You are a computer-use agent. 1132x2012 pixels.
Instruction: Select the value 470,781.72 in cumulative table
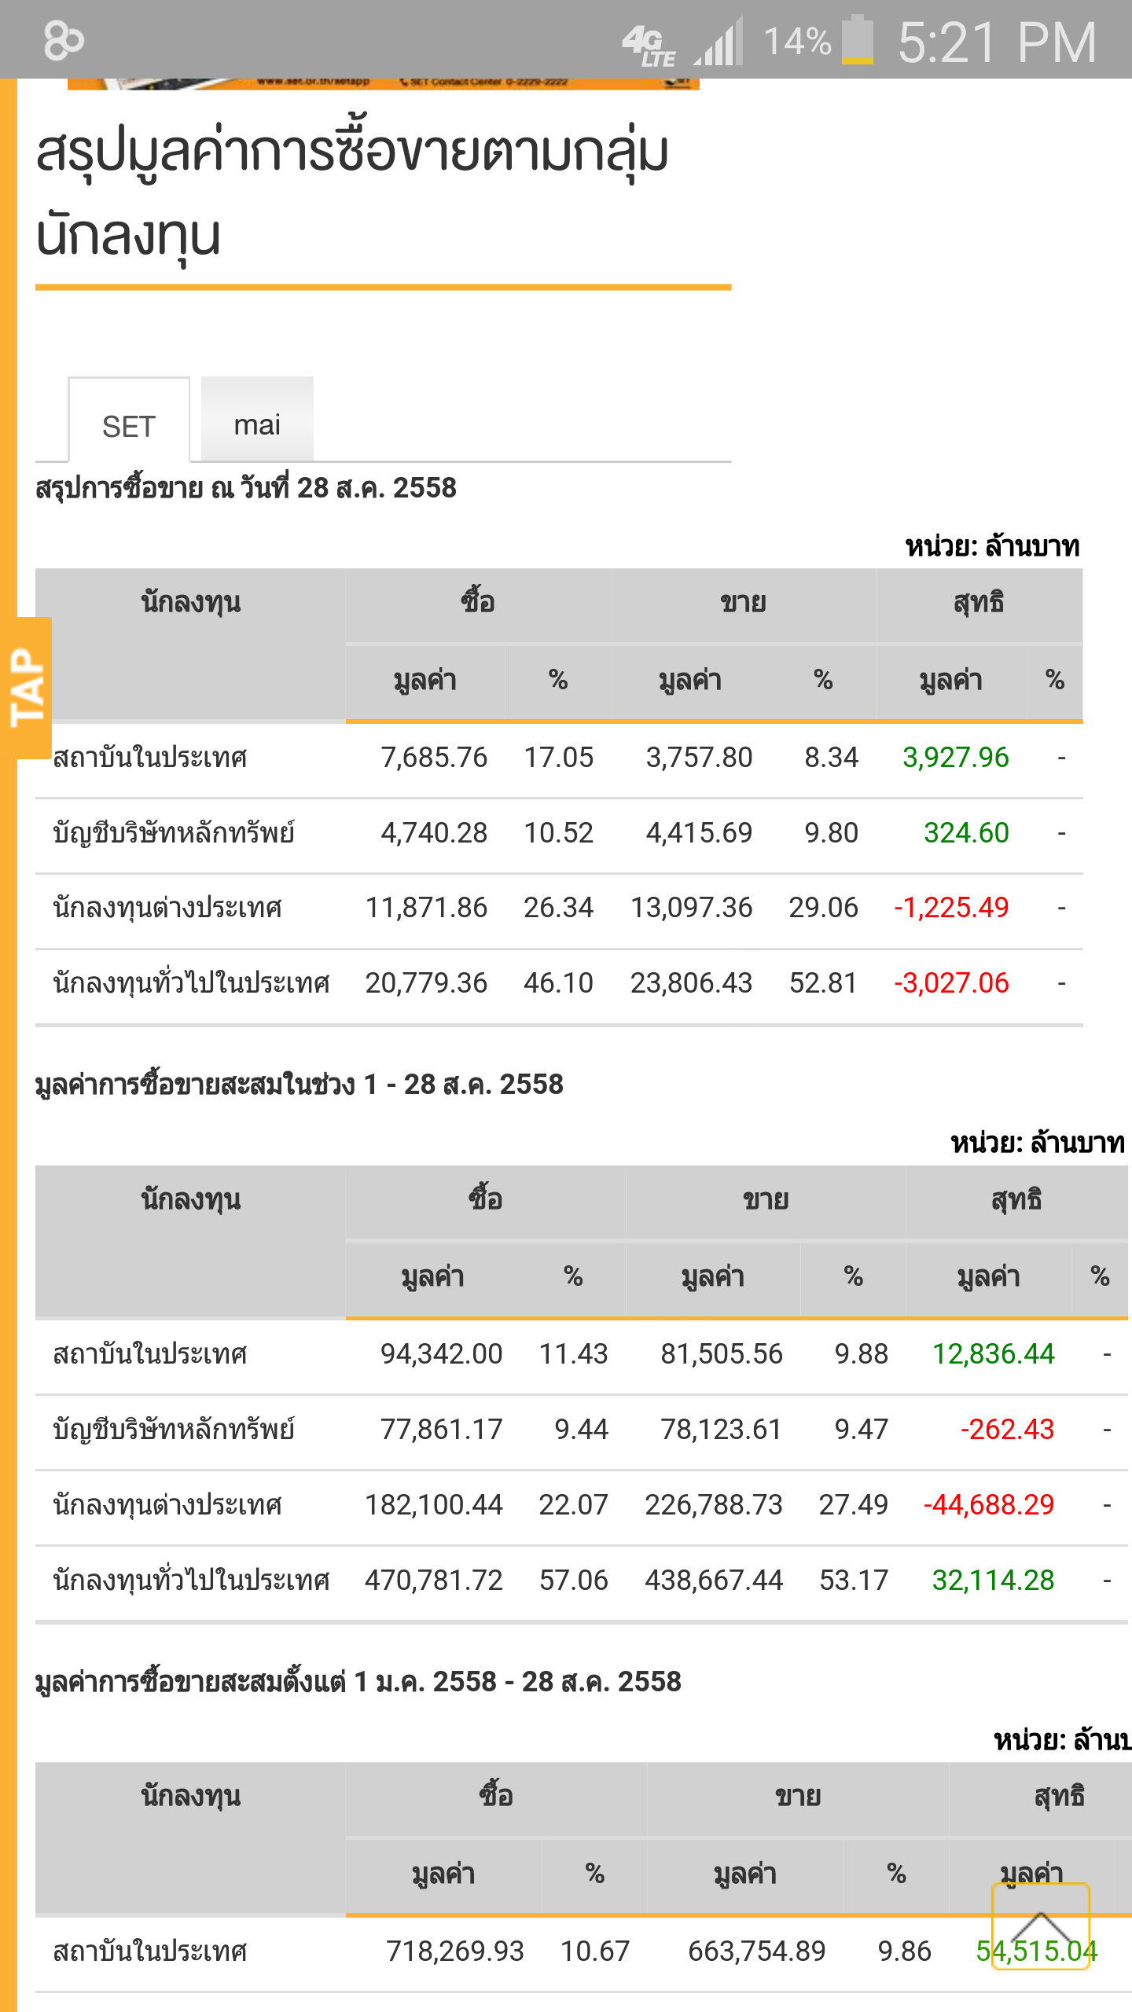point(433,1581)
